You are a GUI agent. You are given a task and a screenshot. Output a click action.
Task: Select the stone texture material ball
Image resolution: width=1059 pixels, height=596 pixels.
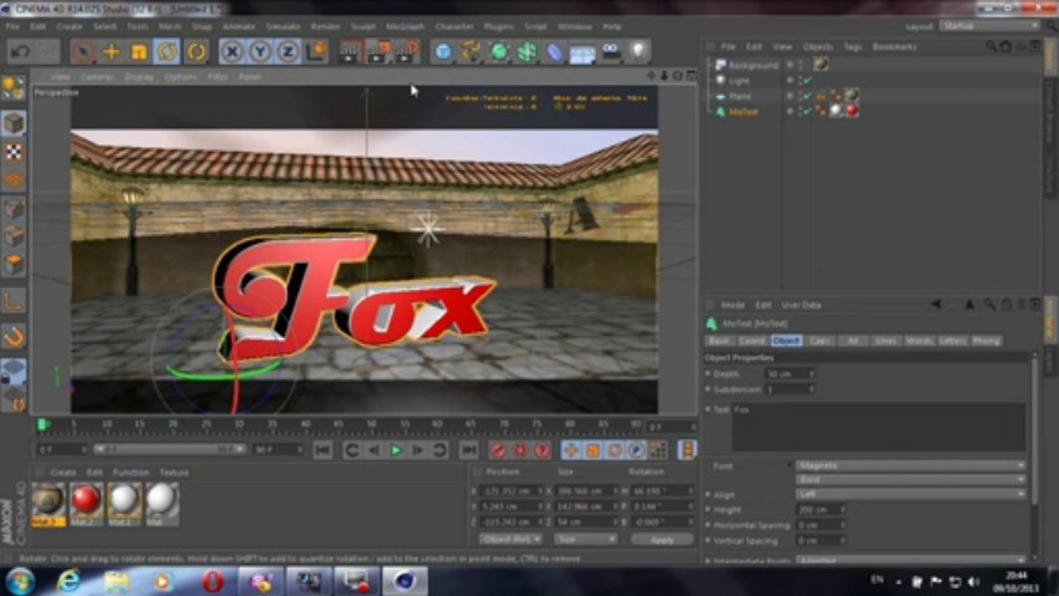pyautogui.click(x=47, y=501)
